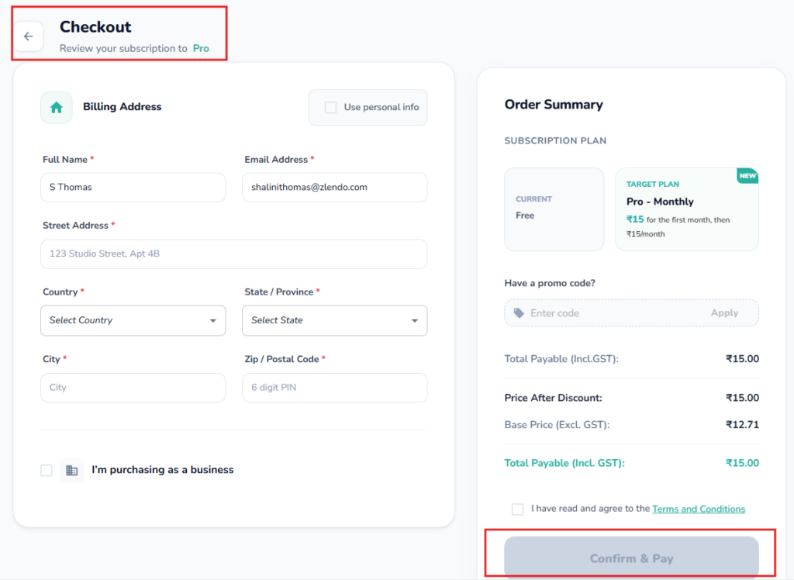Click the building icon beside business purchase
794x580 pixels.
[x=71, y=470]
